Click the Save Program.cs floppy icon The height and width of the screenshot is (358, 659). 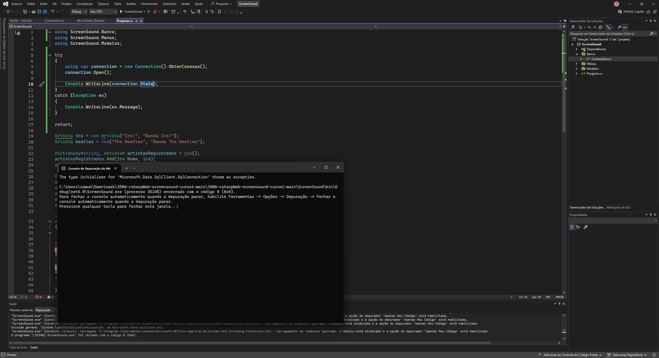(39, 12)
